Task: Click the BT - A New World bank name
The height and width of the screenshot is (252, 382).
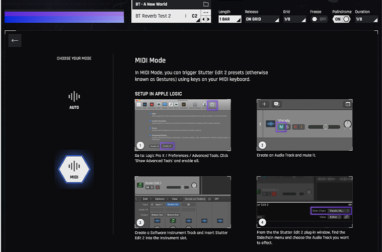Action: click(151, 4)
